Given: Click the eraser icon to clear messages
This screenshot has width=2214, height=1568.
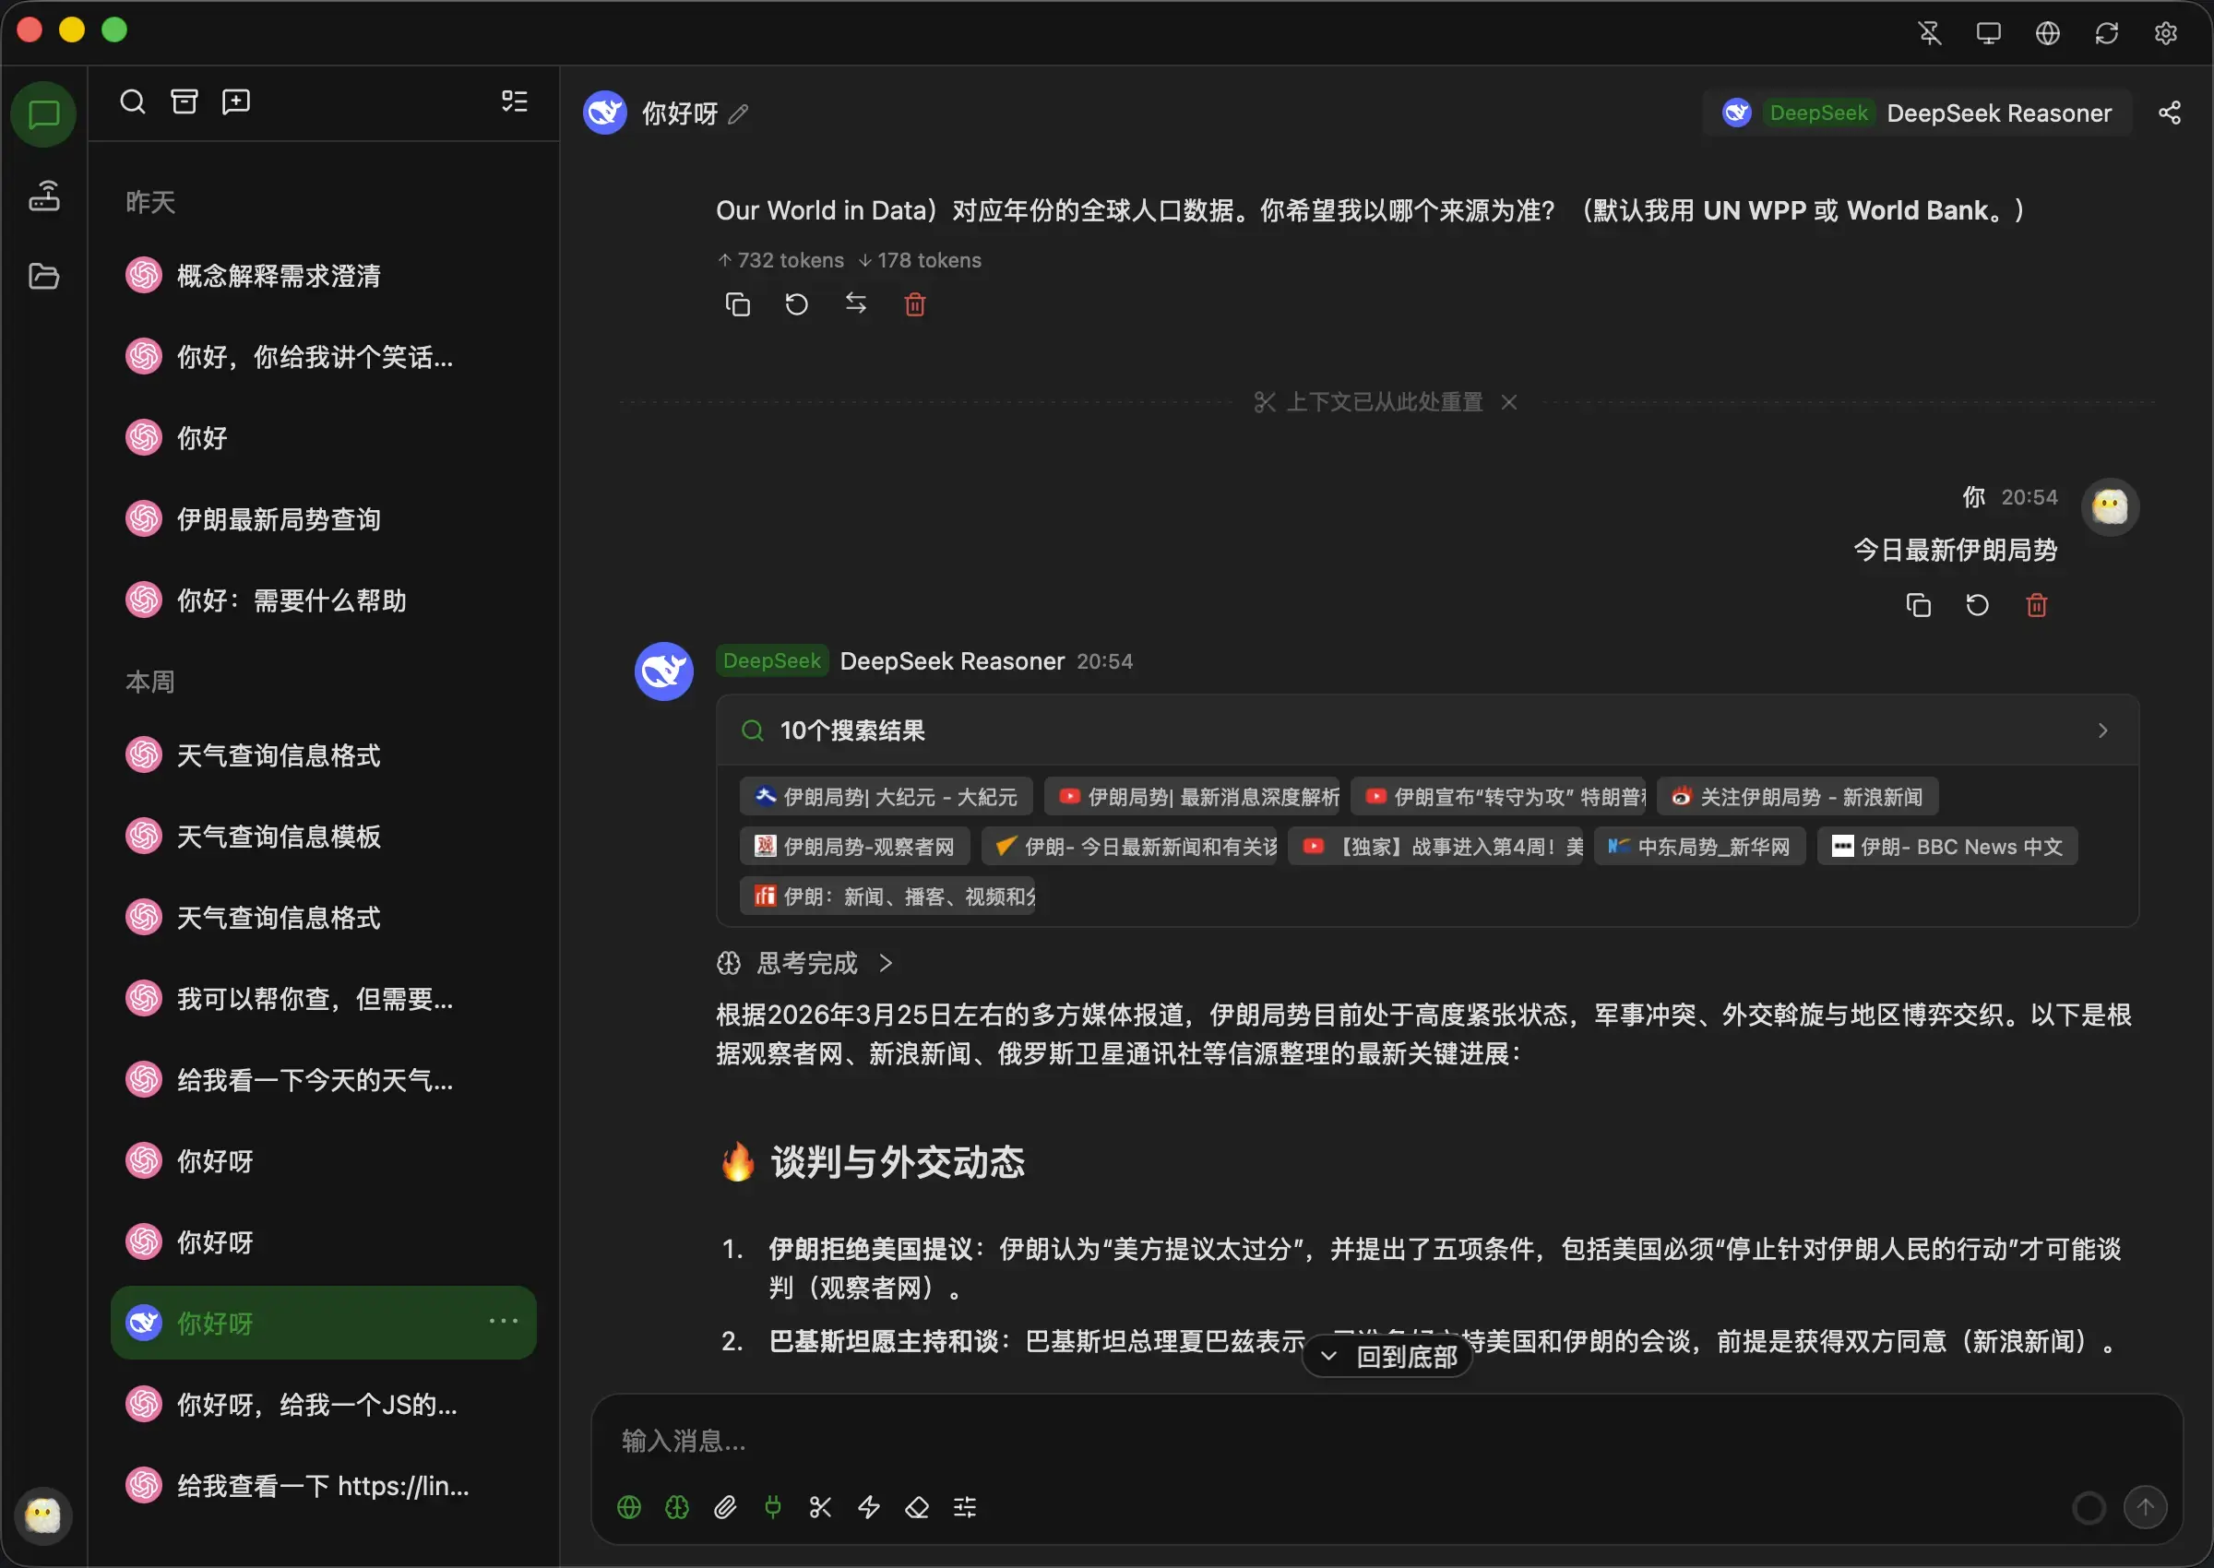Looking at the screenshot, I should (916, 1506).
